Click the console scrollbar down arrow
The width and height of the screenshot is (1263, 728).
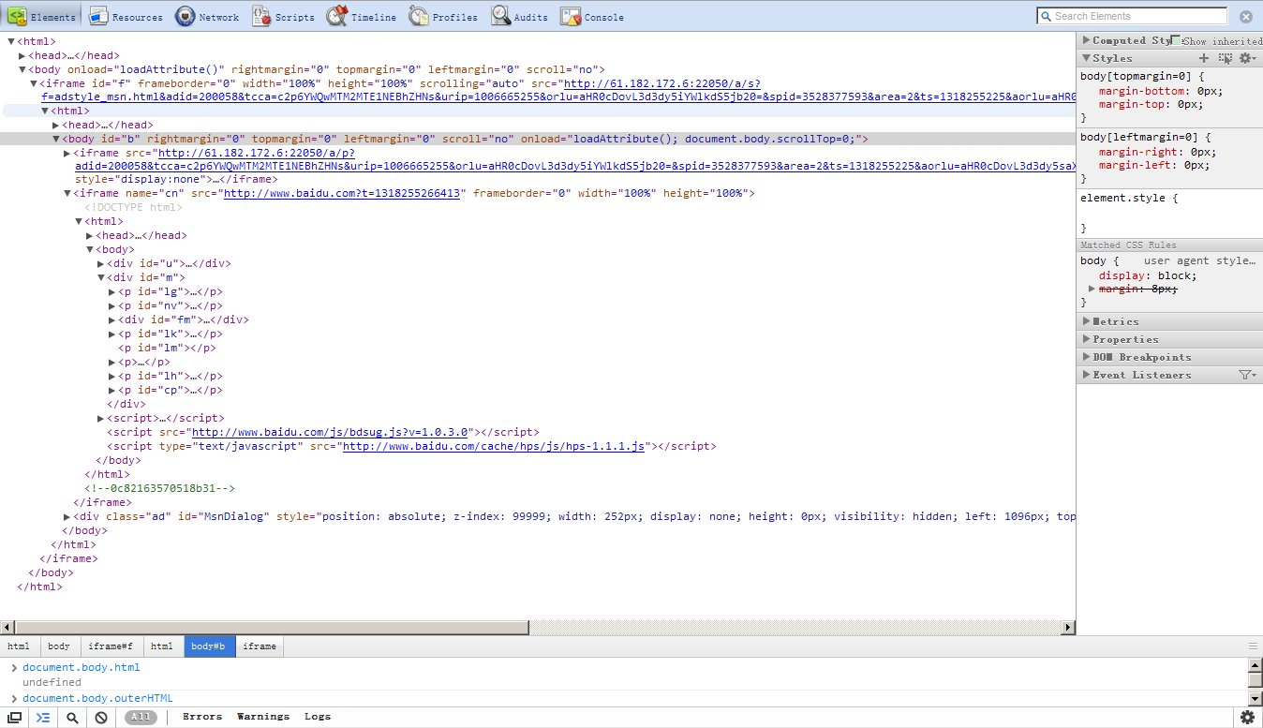(1256, 699)
